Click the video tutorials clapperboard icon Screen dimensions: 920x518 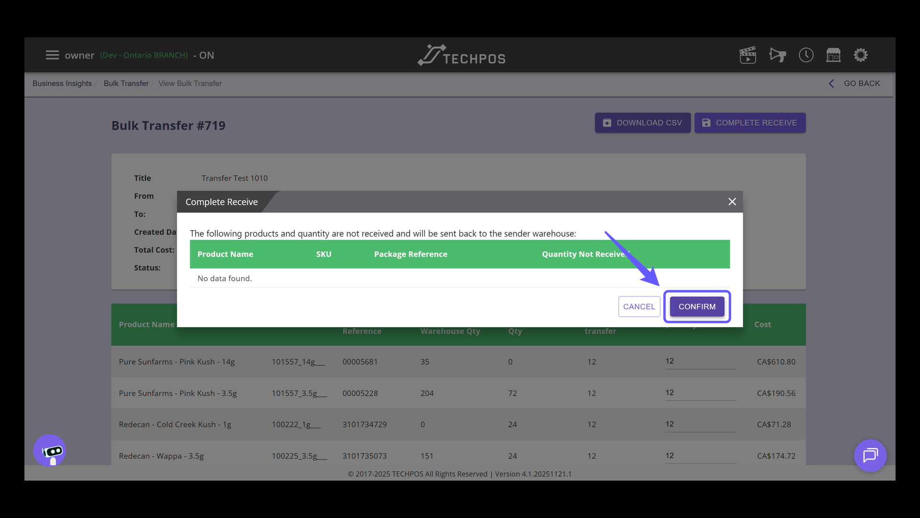747,55
